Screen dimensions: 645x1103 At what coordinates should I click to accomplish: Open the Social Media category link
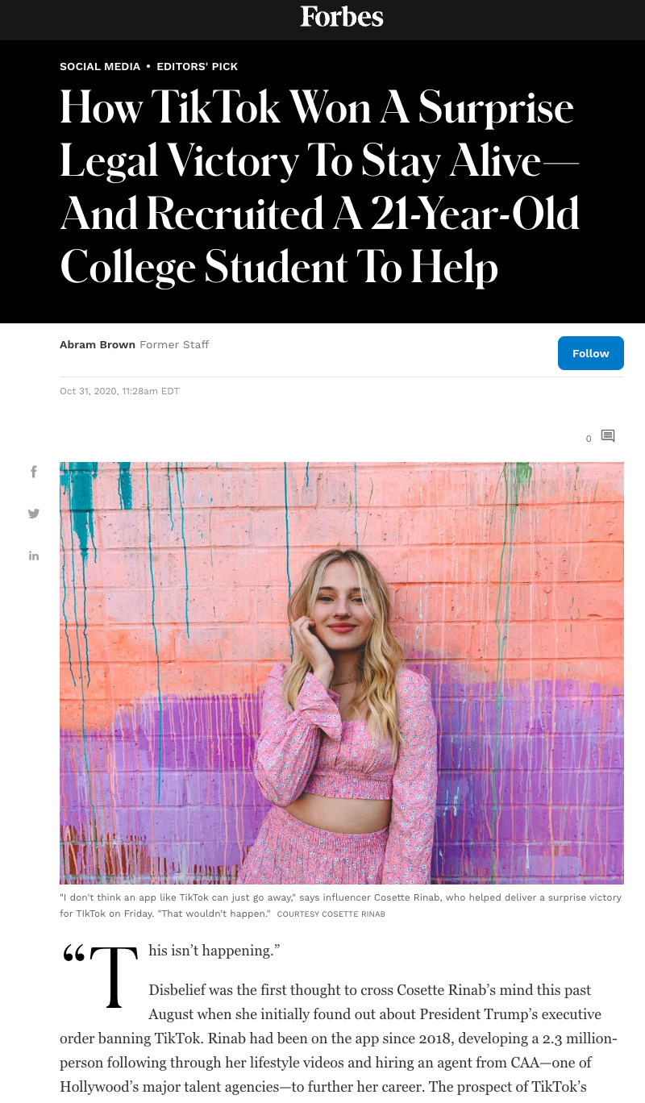100,67
